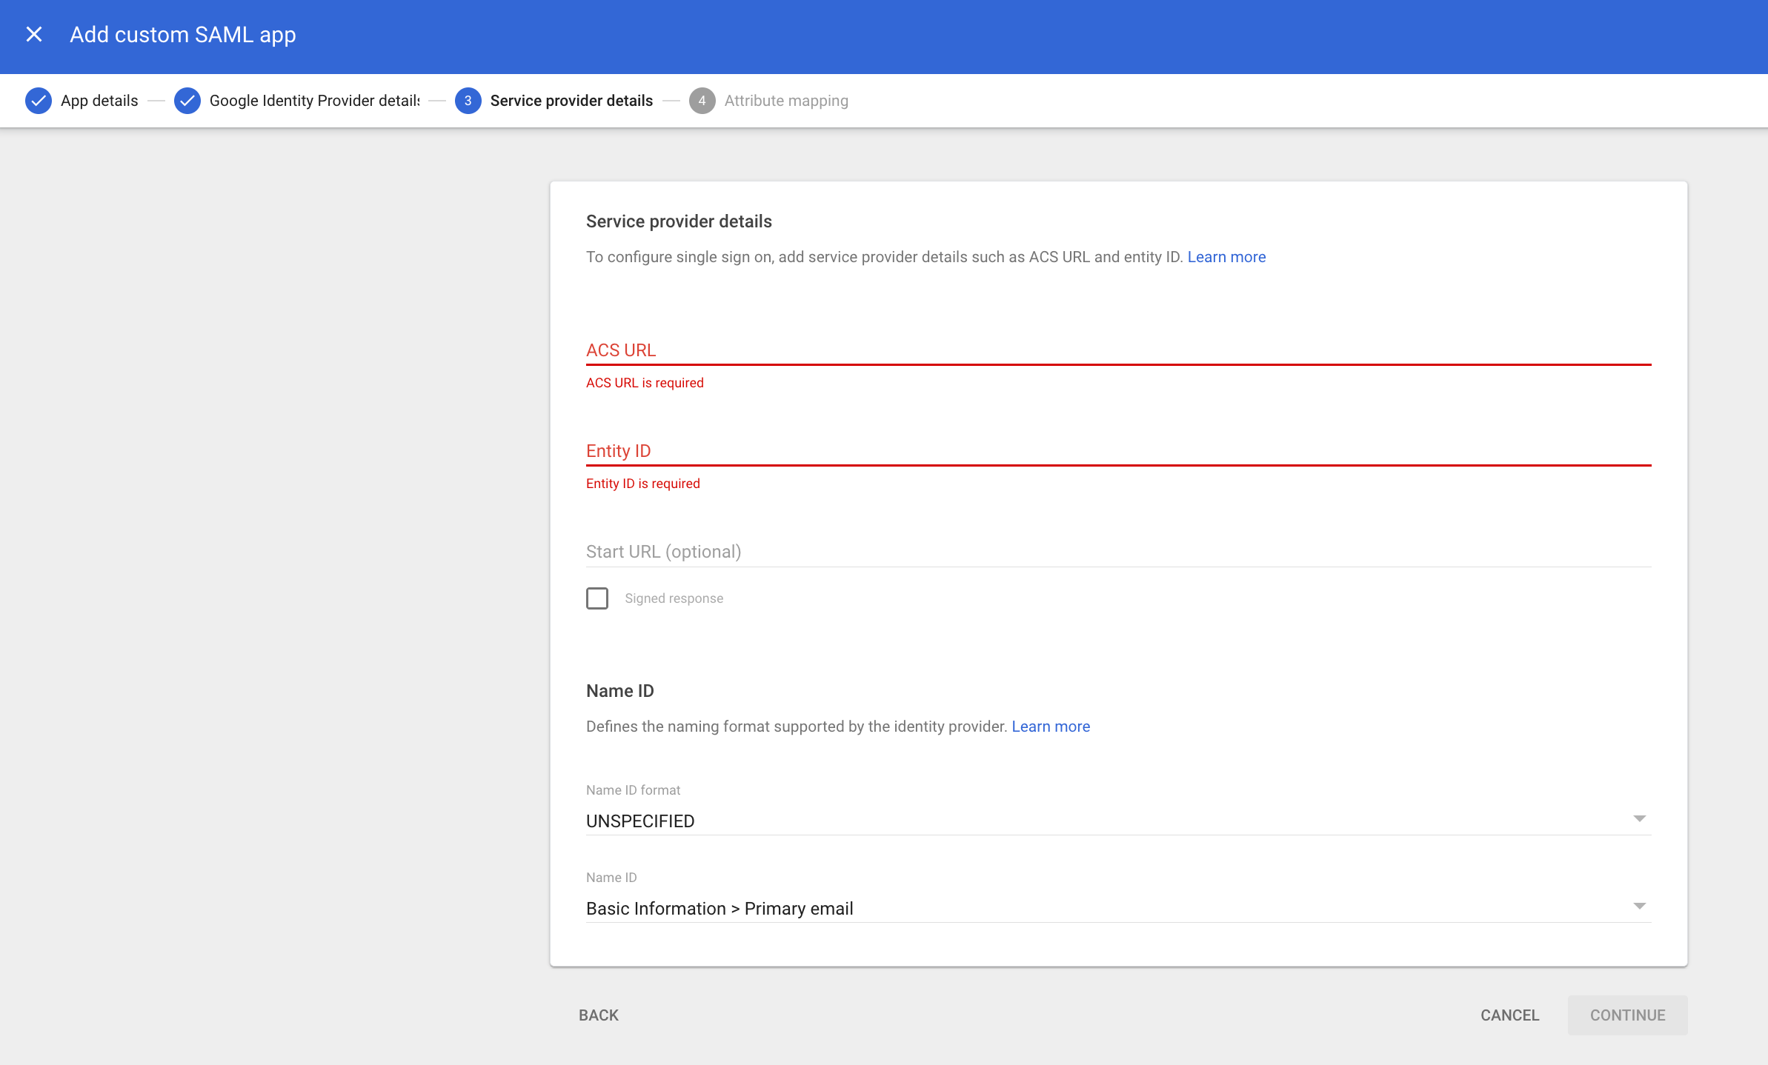Image resolution: width=1768 pixels, height=1065 pixels.
Task: Open the Name ID format dropdown arrow
Action: pyautogui.click(x=1640, y=818)
